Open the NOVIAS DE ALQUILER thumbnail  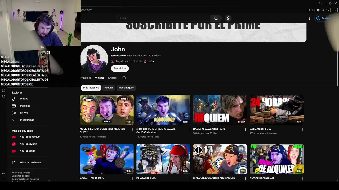pos(277,159)
